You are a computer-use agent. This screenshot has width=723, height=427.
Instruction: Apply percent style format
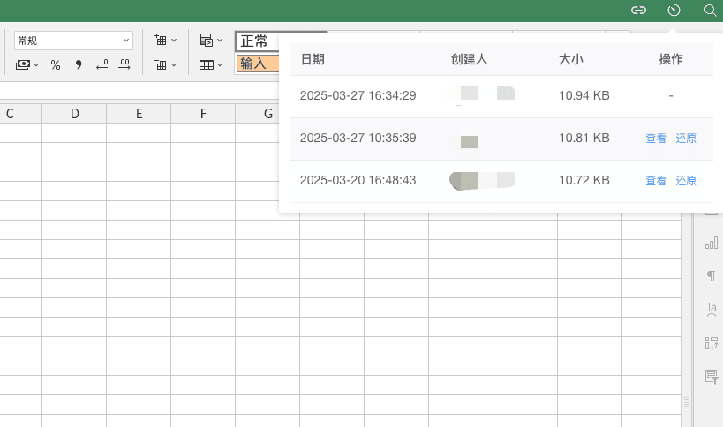(x=56, y=64)
